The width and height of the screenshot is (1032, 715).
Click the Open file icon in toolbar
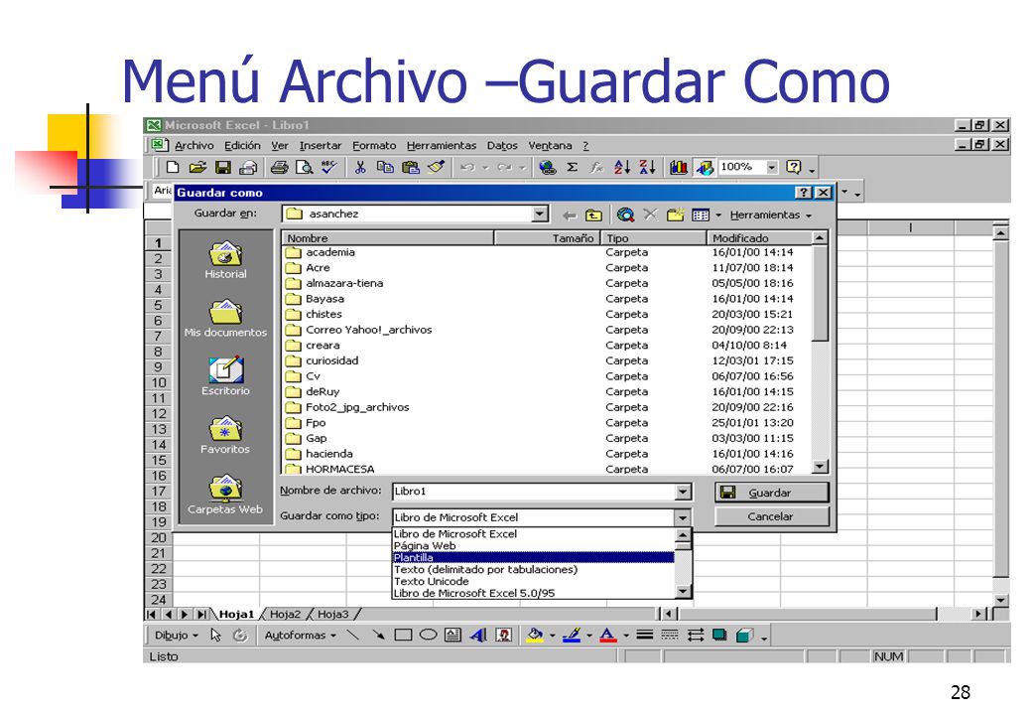tap(198, 167)
